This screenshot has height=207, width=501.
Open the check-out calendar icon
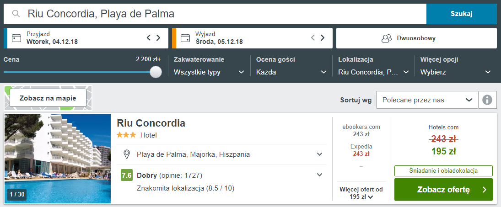pos(185,38)
